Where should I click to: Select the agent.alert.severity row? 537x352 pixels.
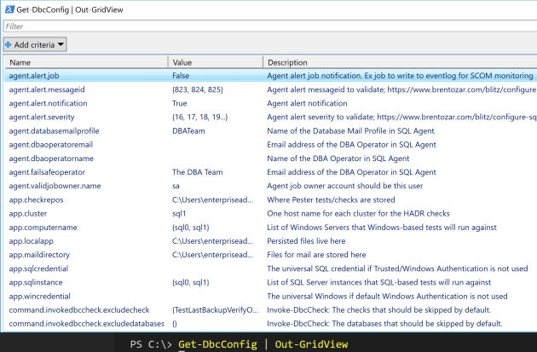pos(46,117)
